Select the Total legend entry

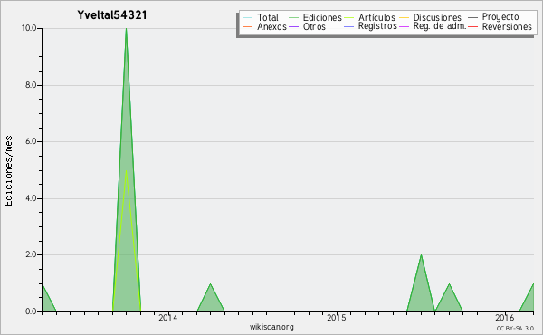pos(261,17)
